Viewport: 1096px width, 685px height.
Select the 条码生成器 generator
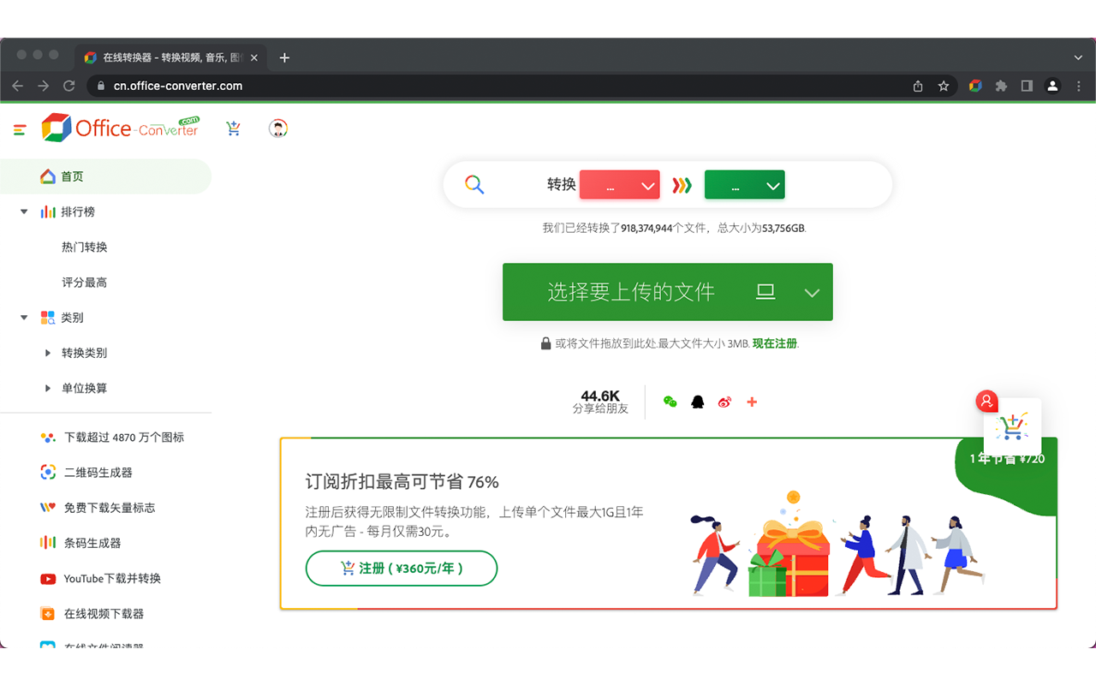coord(94,542)
